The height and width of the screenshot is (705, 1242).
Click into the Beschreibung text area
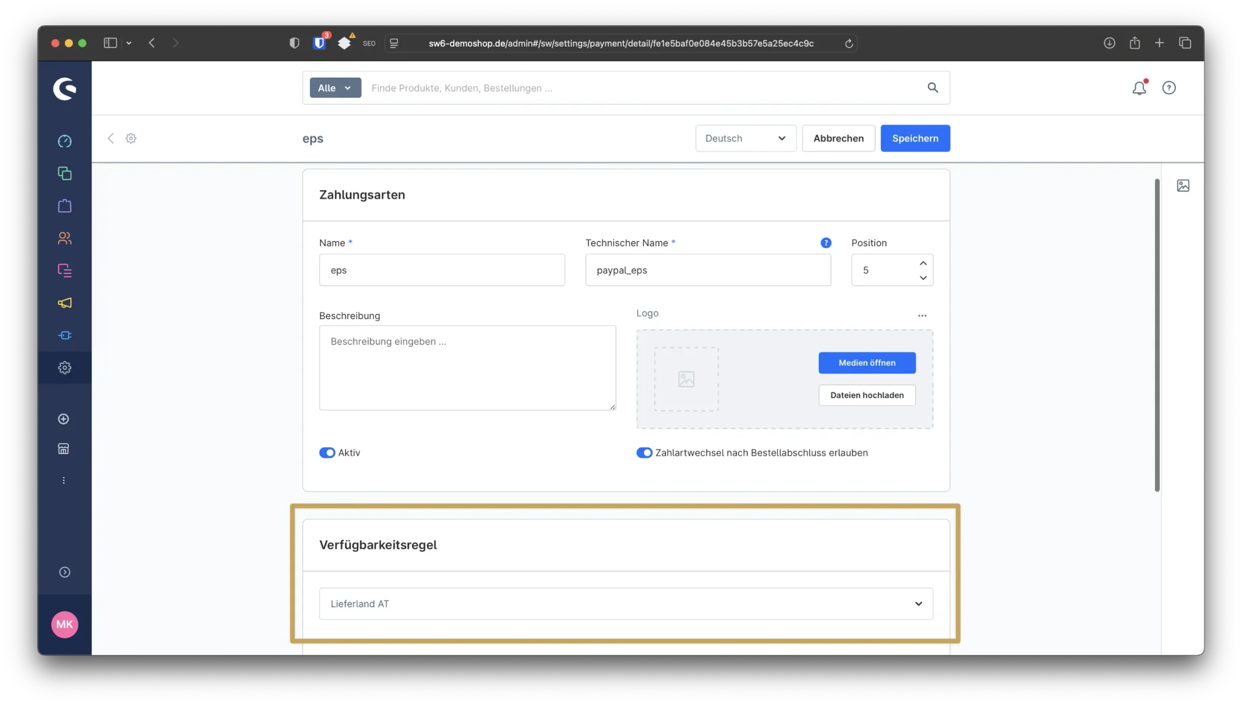coord(467,368)
